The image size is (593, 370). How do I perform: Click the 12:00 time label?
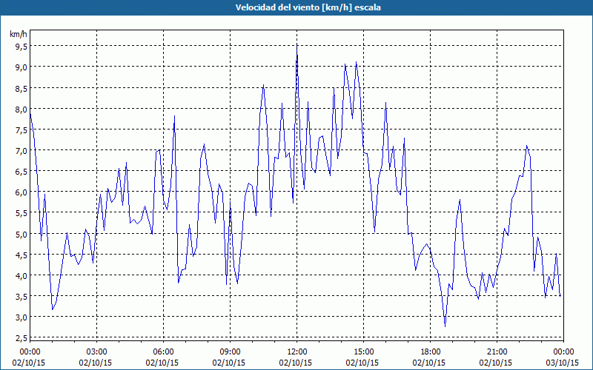pos(297,352)
